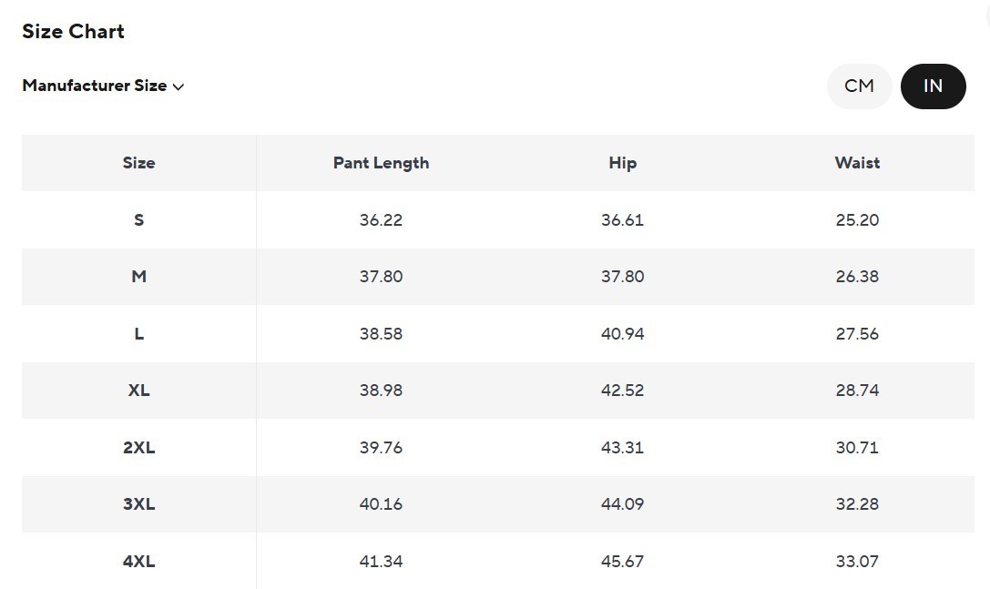Click the Pant Length column header
This screenshot has height=589, width=990.
pyautogui.click(x=381, y=163)
